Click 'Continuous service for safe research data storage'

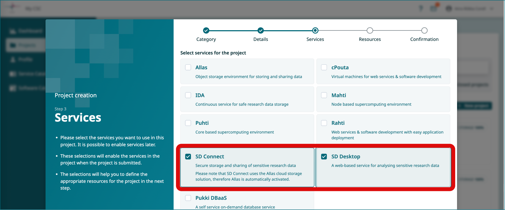[242, 104]
